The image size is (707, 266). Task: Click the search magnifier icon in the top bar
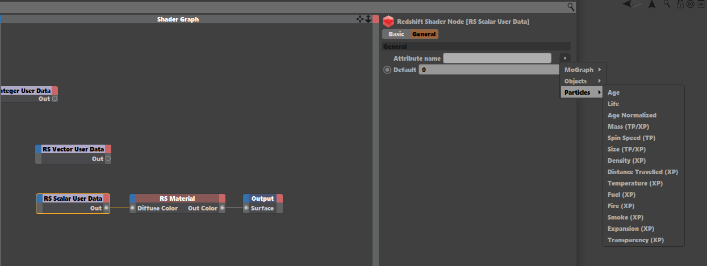[571, 7]
